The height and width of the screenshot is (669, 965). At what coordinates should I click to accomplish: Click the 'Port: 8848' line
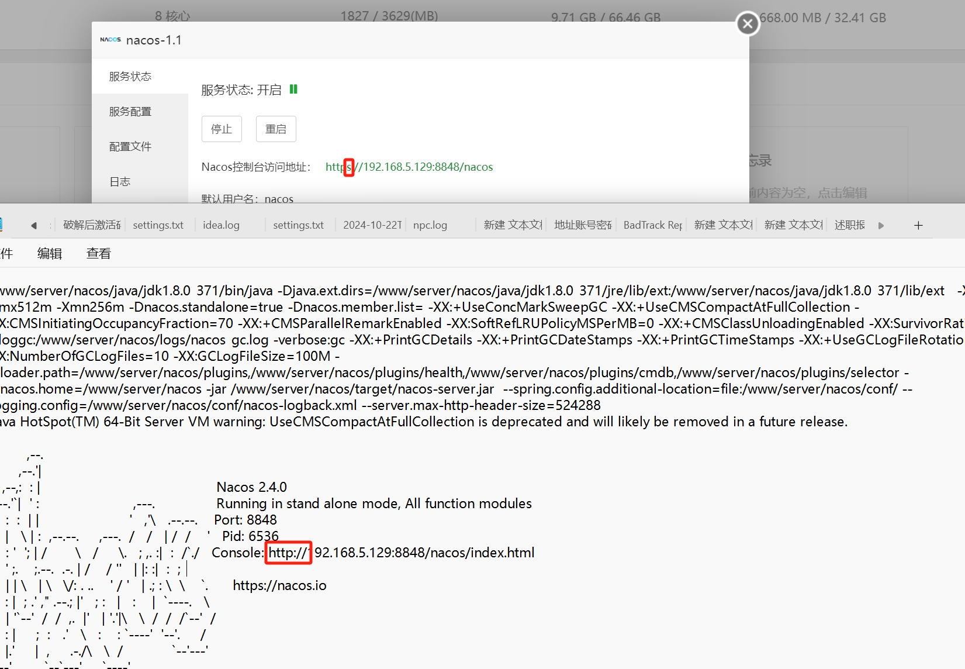pos(245,520)
